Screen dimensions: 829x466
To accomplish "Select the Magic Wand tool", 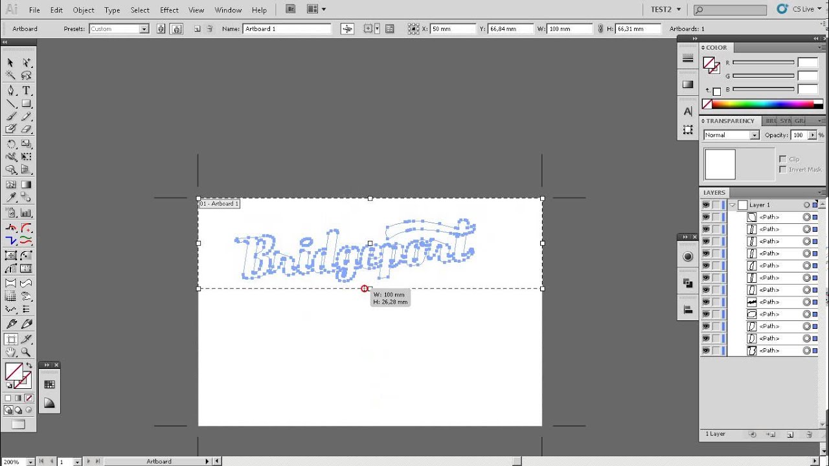I will [10, 76].
